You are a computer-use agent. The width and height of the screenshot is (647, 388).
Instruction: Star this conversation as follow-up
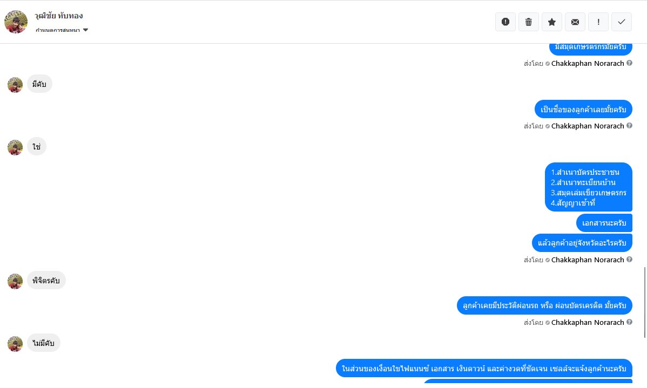click(552, 22)
